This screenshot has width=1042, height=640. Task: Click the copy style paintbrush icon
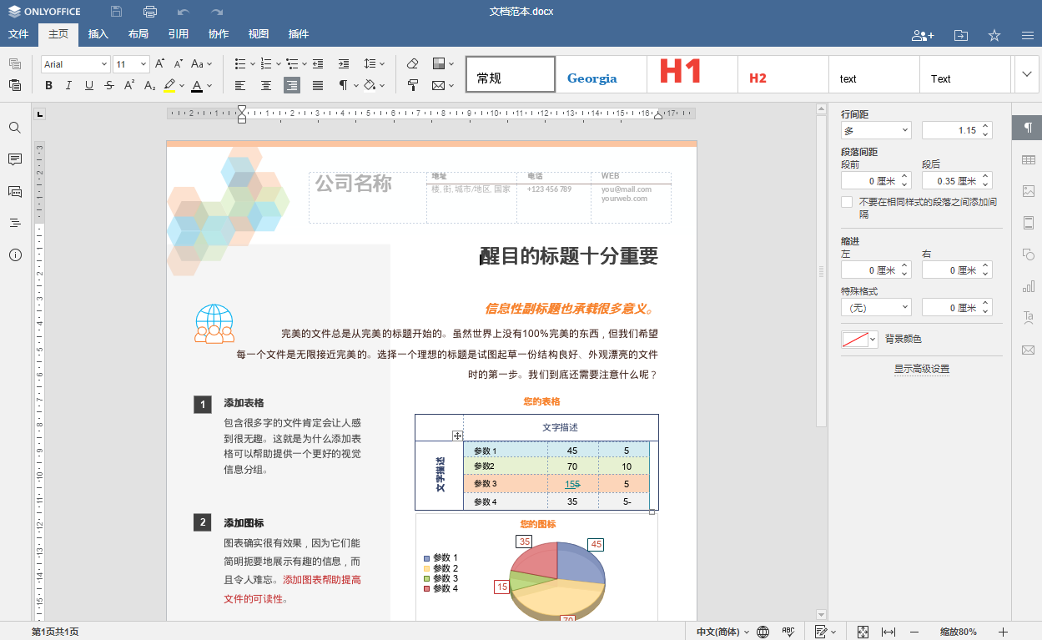point(412,85)
